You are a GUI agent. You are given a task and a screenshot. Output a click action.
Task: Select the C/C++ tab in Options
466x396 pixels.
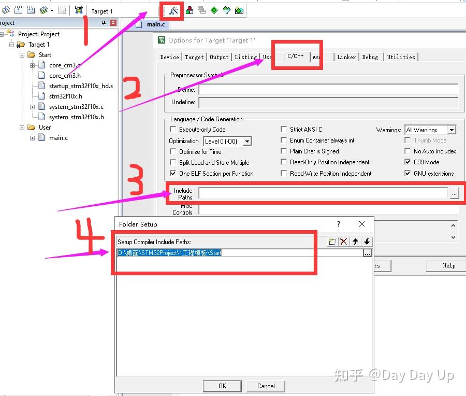pos(296,56)
